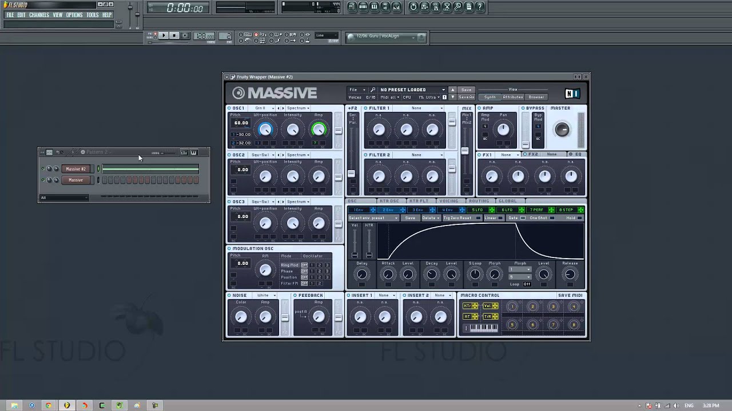Image resolution: width=732 pixels, height=411 pixels.
Task: Open the OPTIONS menu
Action: 74,15
